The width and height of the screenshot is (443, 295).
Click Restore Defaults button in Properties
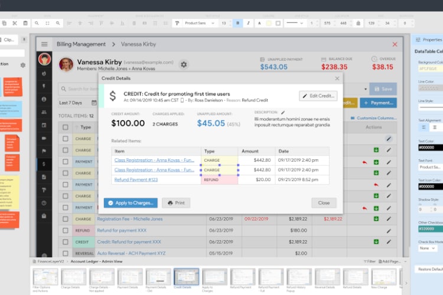430,269
